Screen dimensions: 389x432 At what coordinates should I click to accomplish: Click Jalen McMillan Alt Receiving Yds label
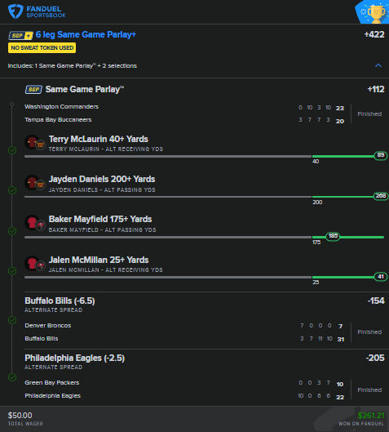pyautogui.click(x=106, y=270)
